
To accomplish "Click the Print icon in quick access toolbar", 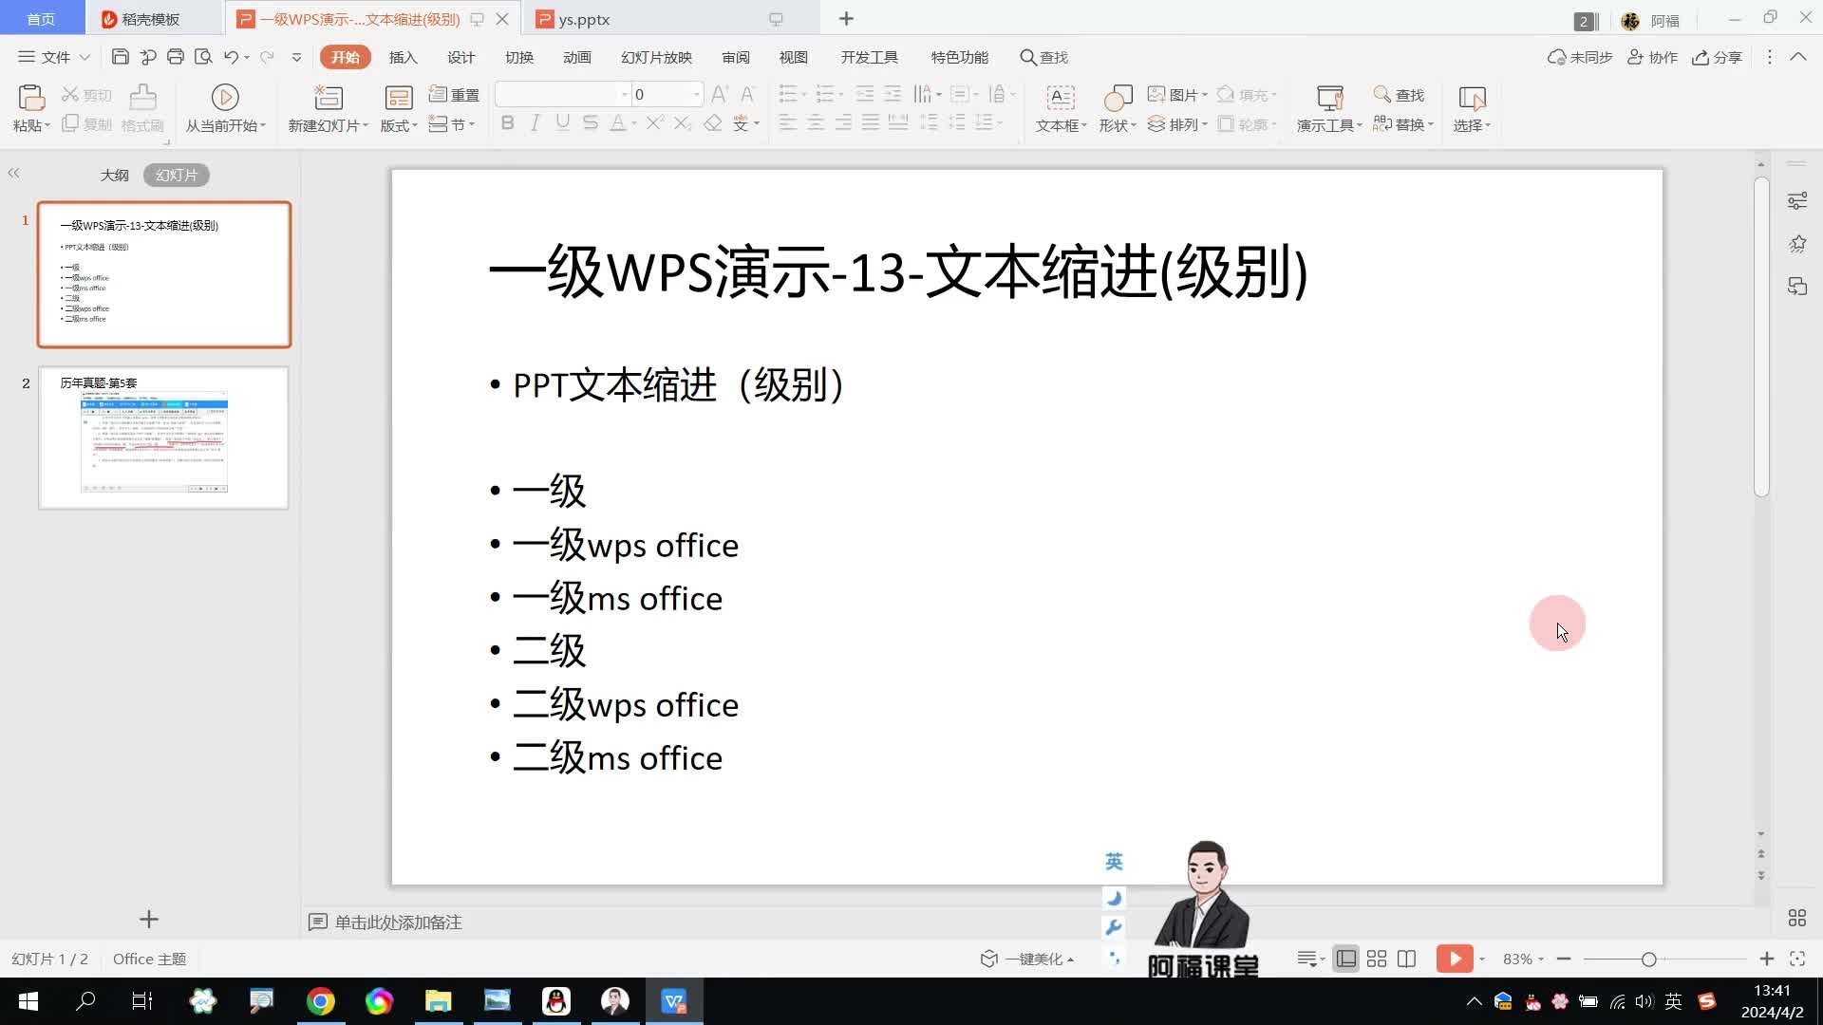I will (175, 57).
